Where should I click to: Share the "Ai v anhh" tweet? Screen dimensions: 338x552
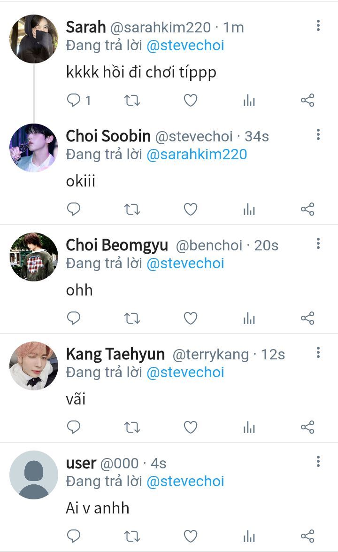(x=307, y=536)
